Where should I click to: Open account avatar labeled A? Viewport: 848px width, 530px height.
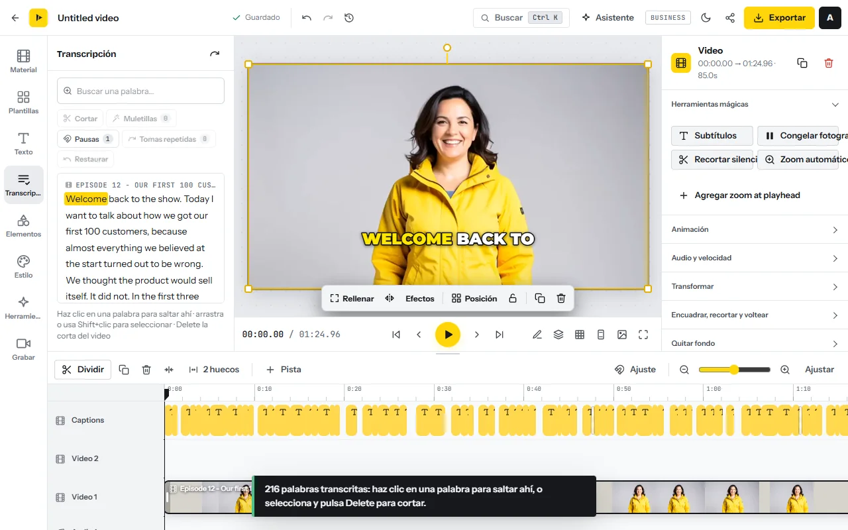tap(830, 18)
